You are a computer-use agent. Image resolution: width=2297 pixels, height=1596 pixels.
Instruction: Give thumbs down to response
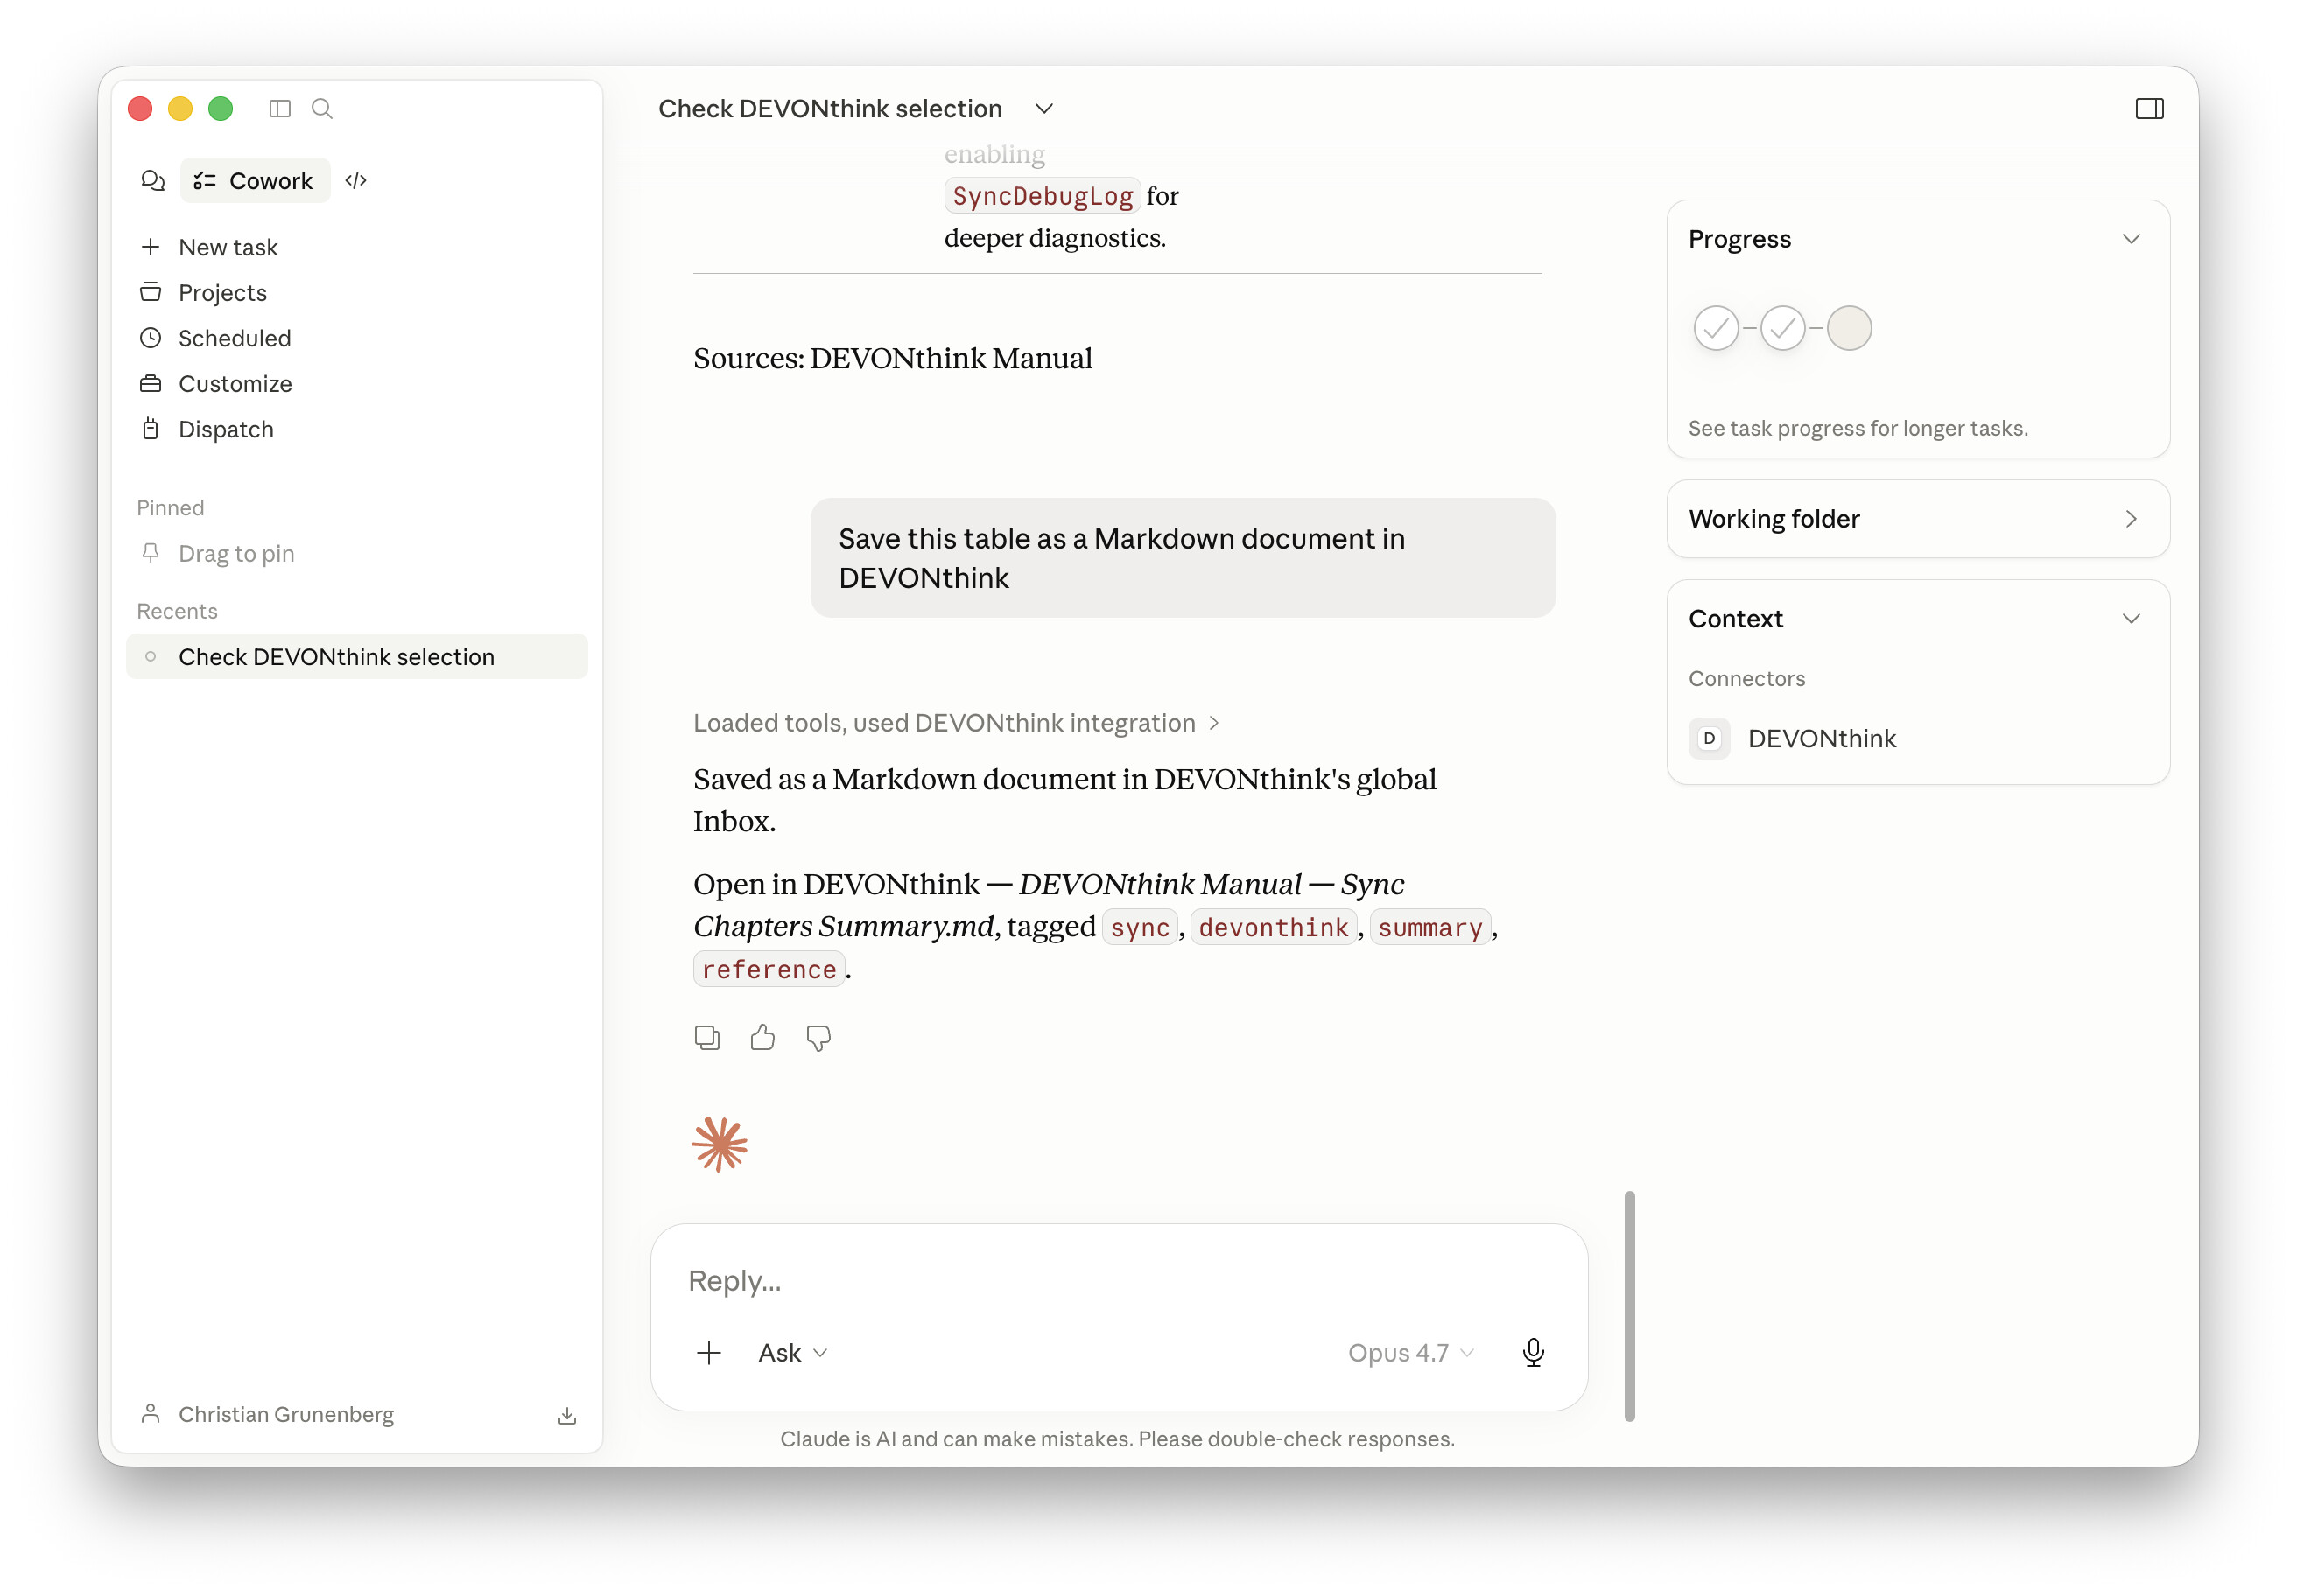click(818, 1038)
